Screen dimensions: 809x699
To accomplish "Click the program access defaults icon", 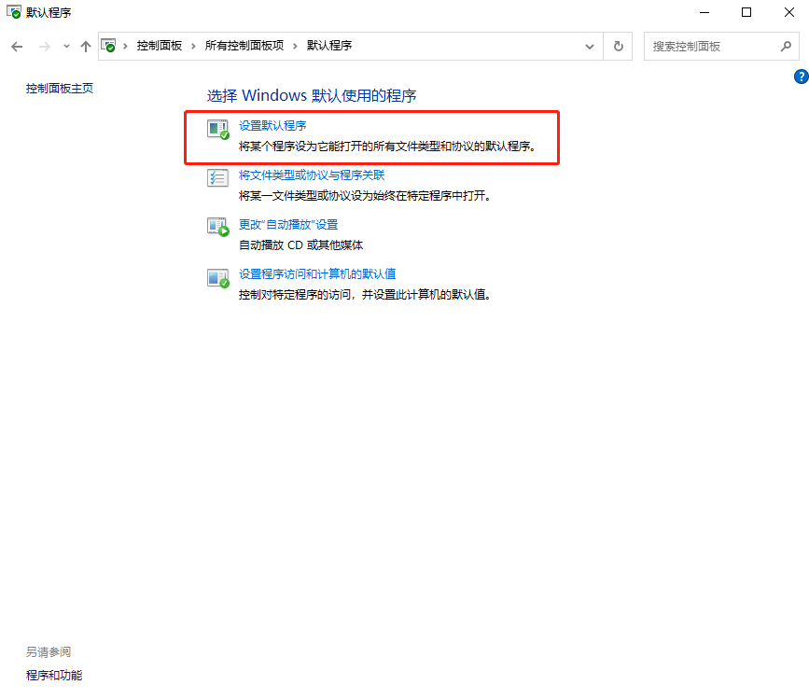I will point(217,278).
